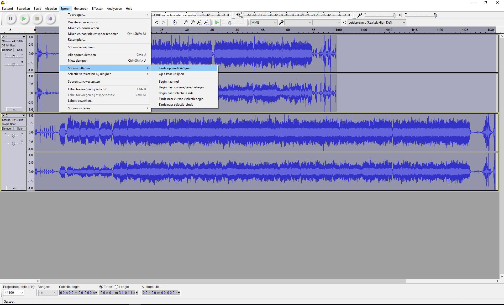This screenshot has height=305, width=504.
Task: Click the Redo arrow icon
Action: pos(164,23)
